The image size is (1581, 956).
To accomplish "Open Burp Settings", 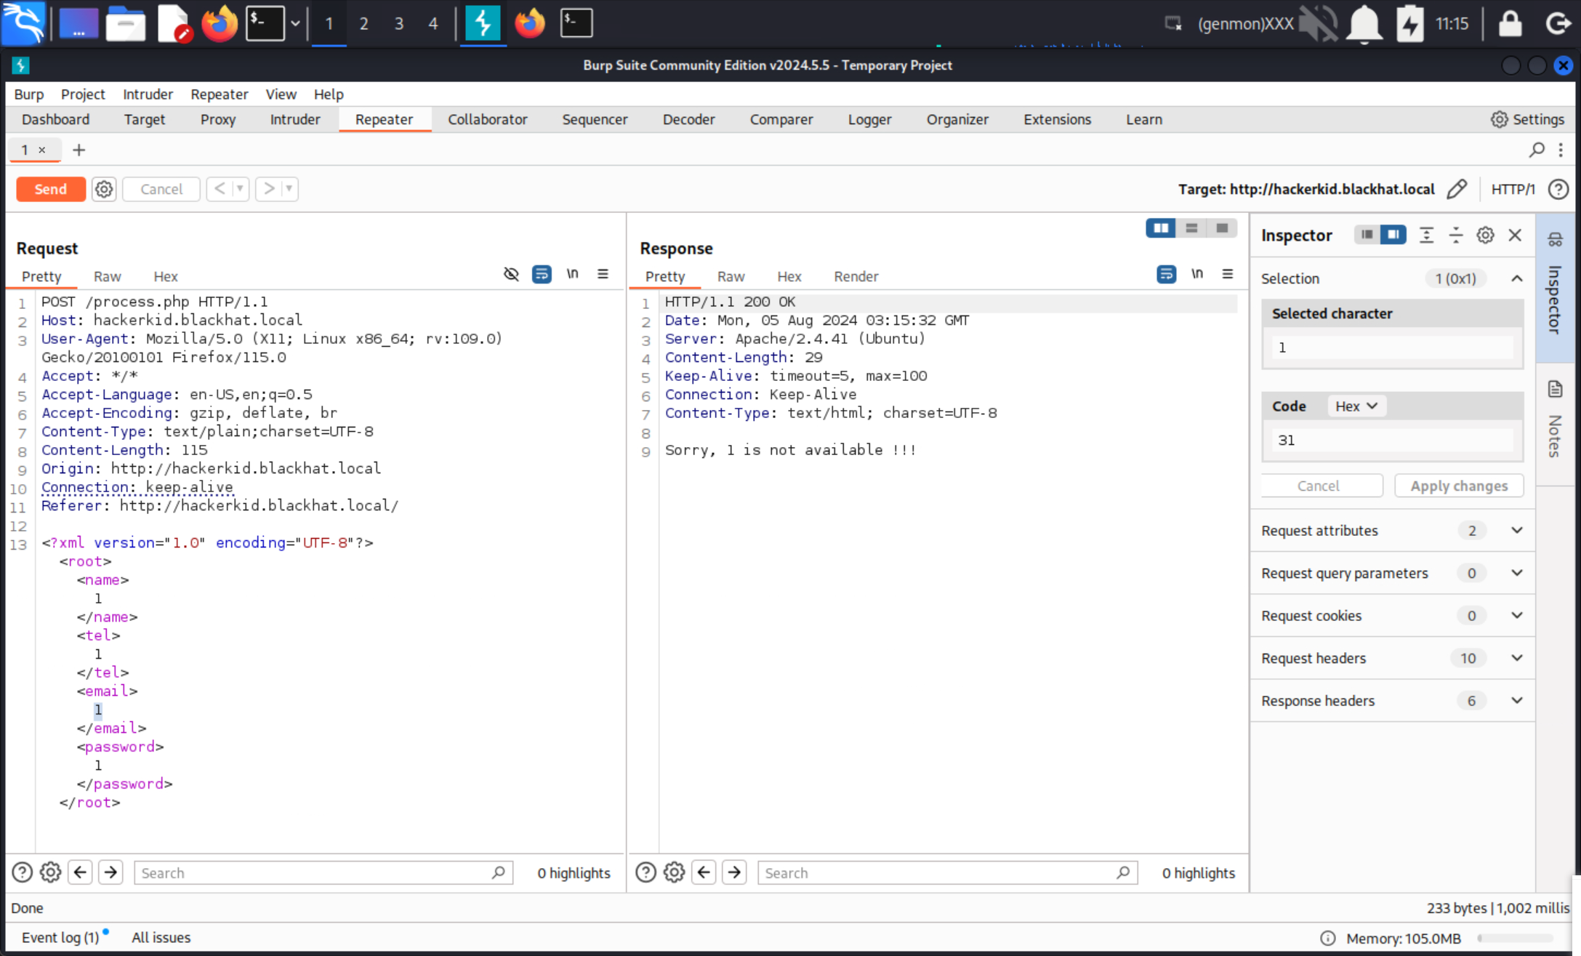I will click(x=1527, y=119).
